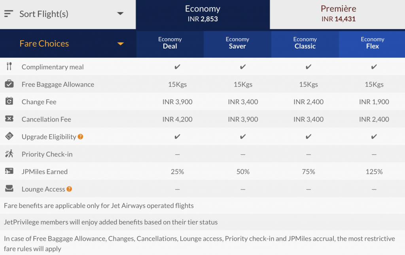Screen dimensions: 405x255
Task: Click the complimentary meal fork-knife icon
Action: (9, 67)
